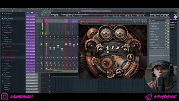Click the Auto-Tune EFX mix level knob
This screenshot has height=101, width=179.
click(x=166, y=23)
